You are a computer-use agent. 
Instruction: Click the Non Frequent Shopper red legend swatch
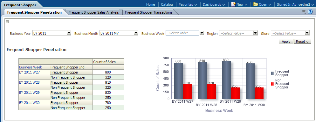coord(273,84)
